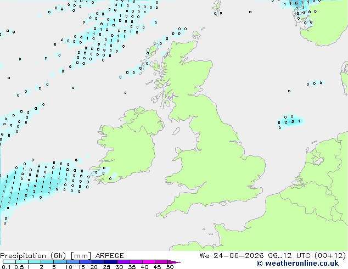Viewport: 348px width, 269px height.
Task: Select the 15–20 mm blue legend swatch
Action: coord(86,262)
